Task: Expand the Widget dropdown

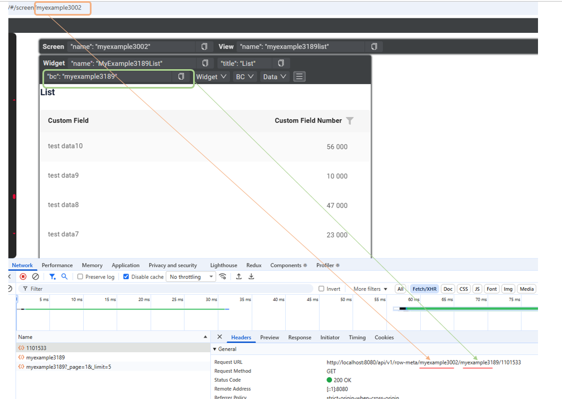Action: pos(211,77)
